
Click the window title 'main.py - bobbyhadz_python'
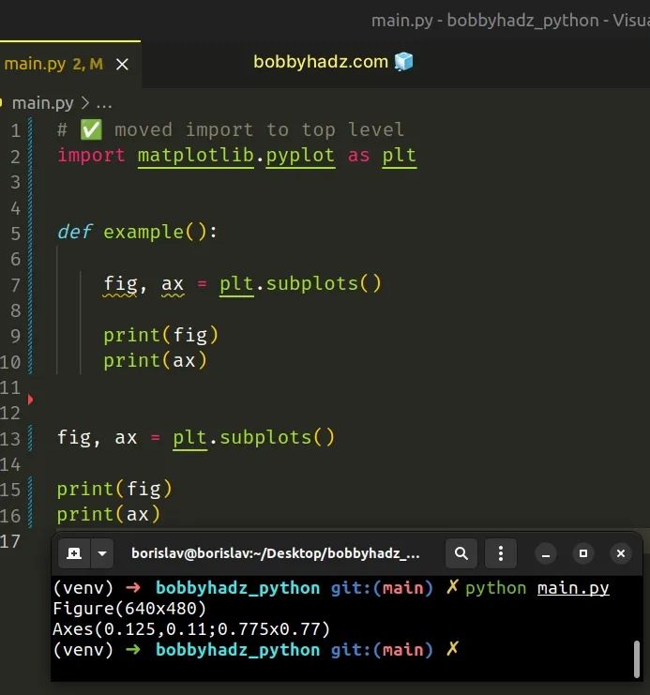point(485,21)
